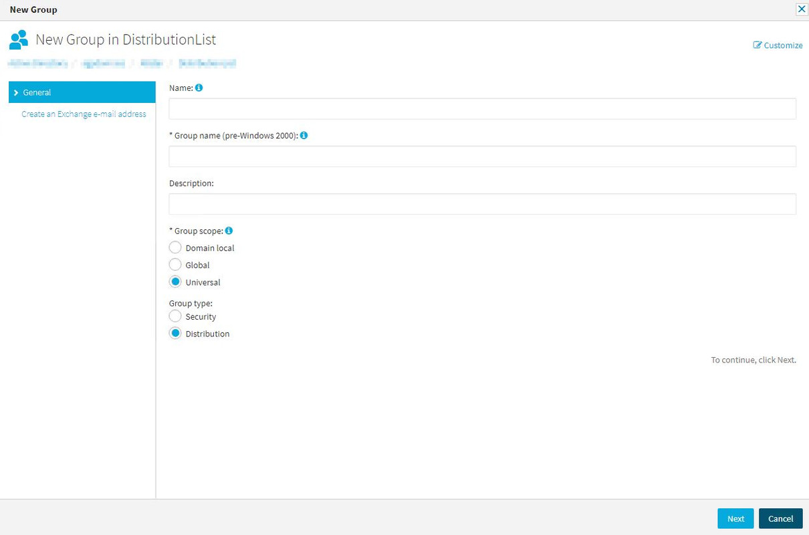Screen dimensions: 809x535
Task: Click the 'New Group in DistributionList' heading
Action: coord(126,39)
